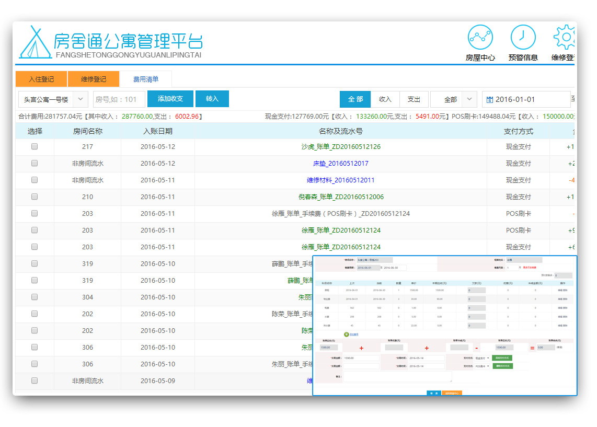Open the 现金支付 payment method dropdown
Screen dimensions: 597x427
(482, 358)
